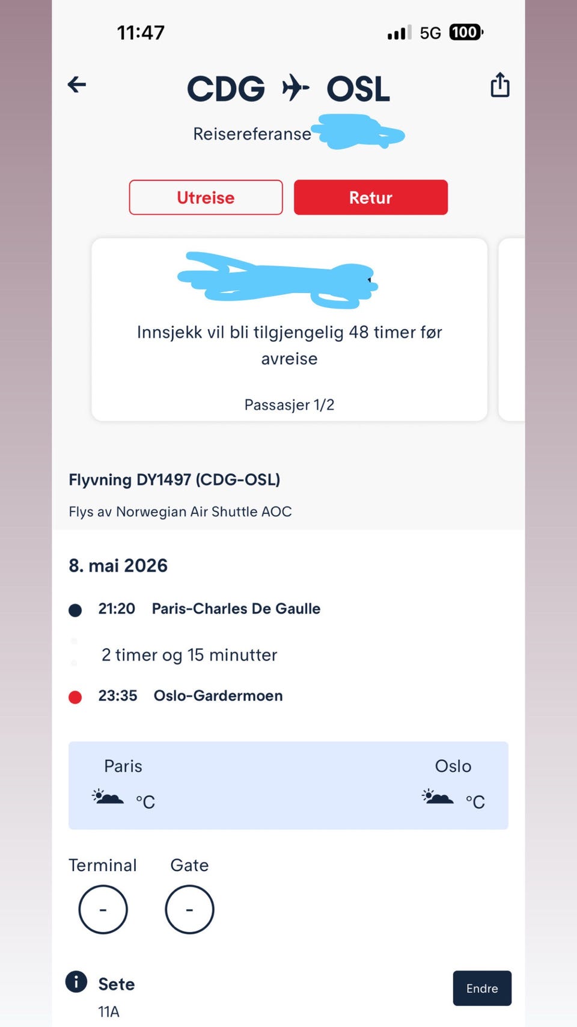577x1027 pixels.
Task: Tap the 11:47 clock in status bar
Action: tap(141, 32)
